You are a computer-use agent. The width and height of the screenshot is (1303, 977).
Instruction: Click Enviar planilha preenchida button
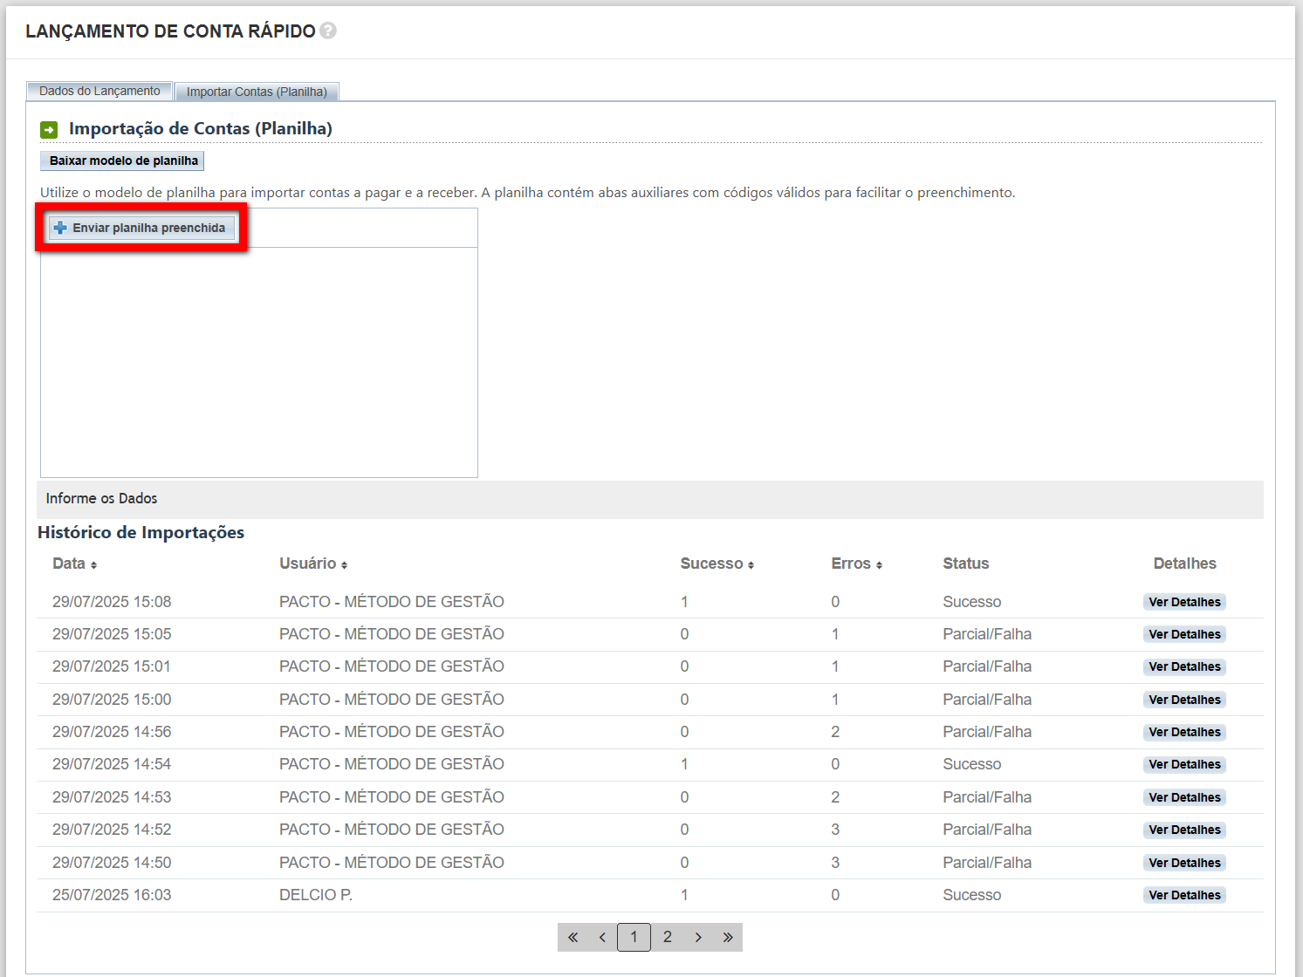coord(141,228)
